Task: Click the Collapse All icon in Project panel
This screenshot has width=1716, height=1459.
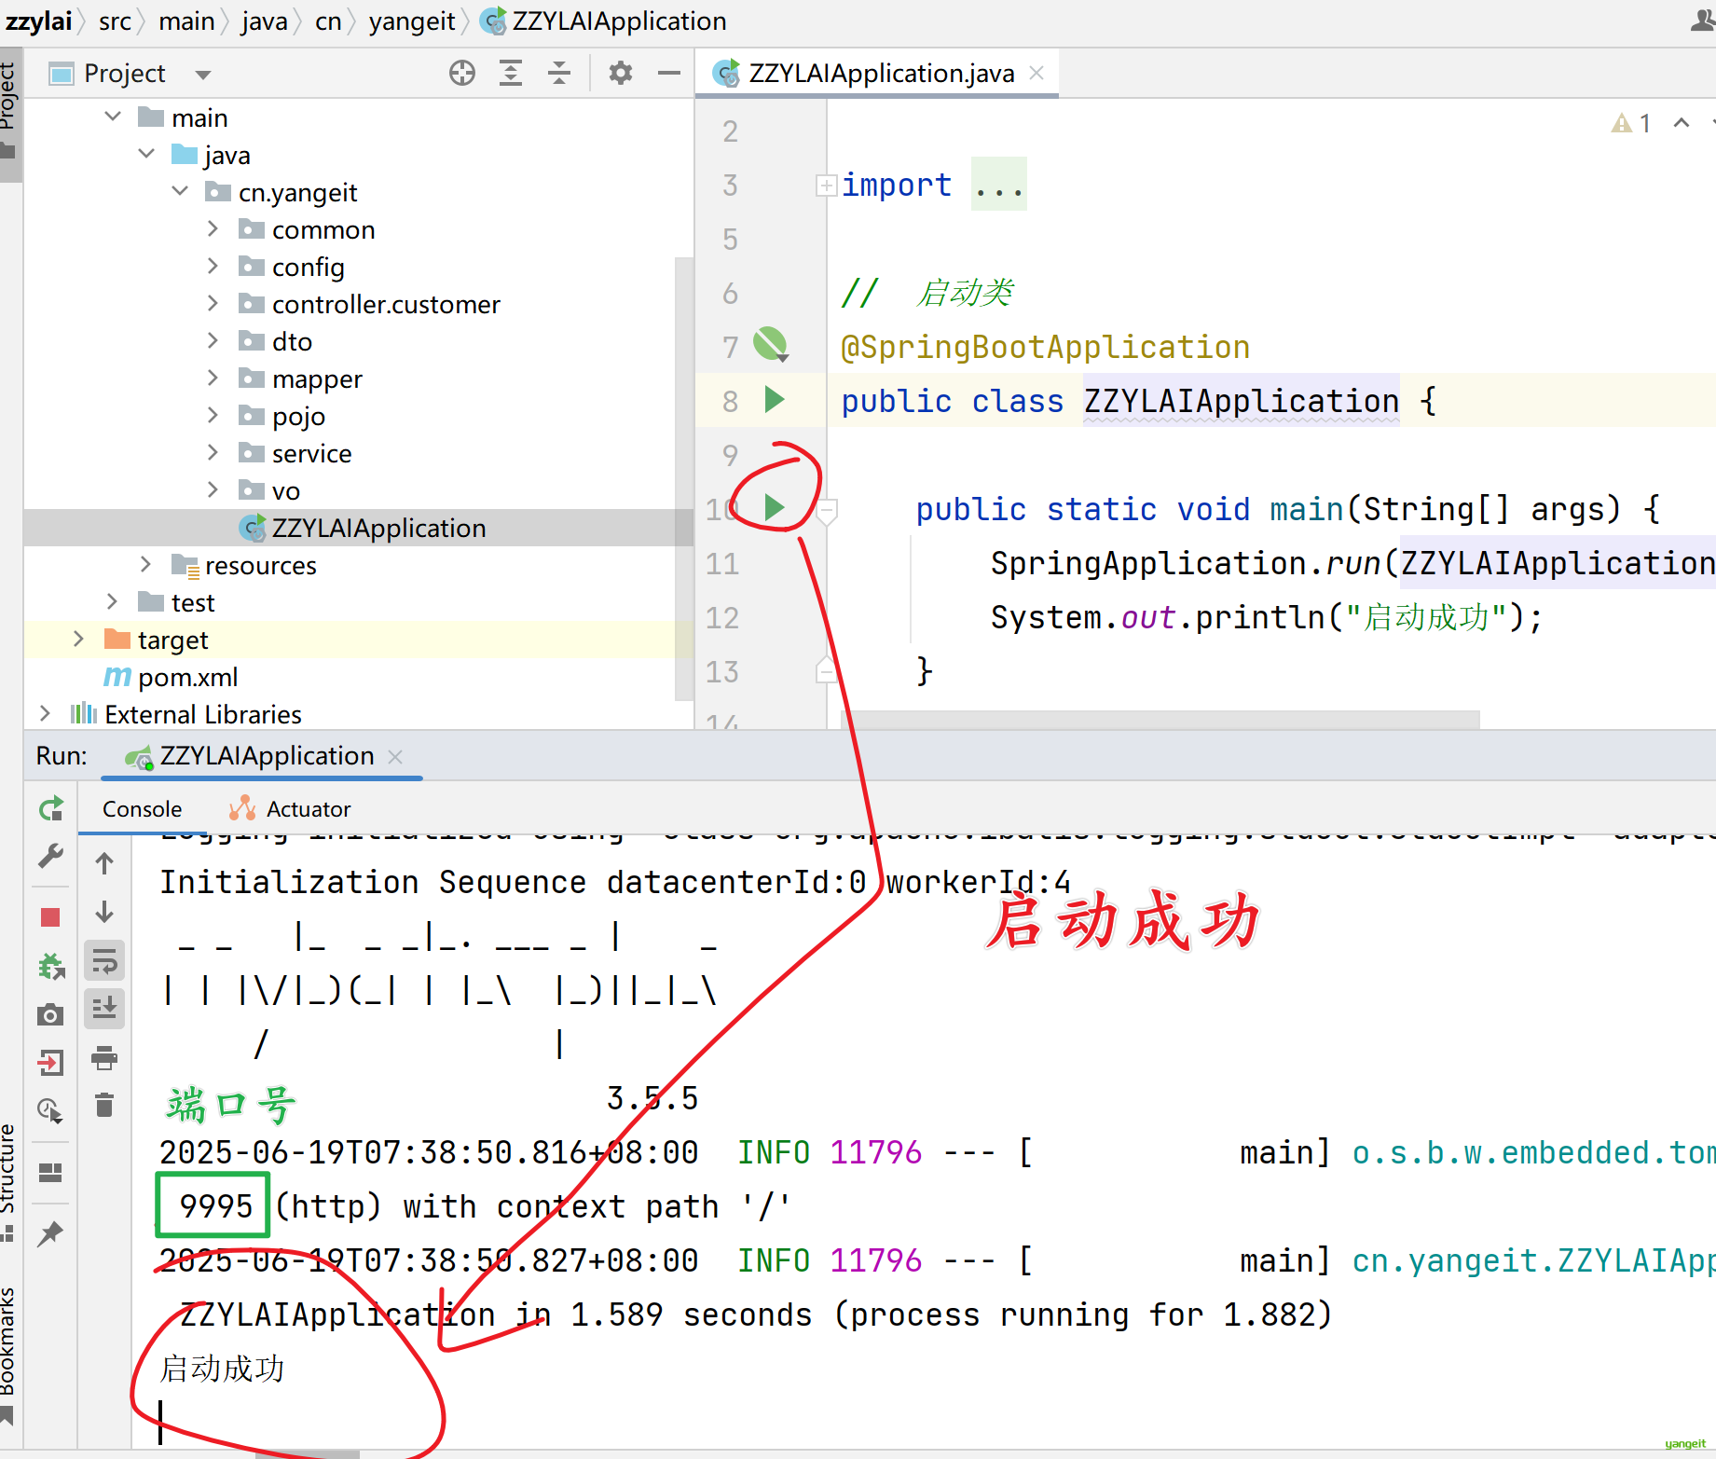Action: (559, 73)
